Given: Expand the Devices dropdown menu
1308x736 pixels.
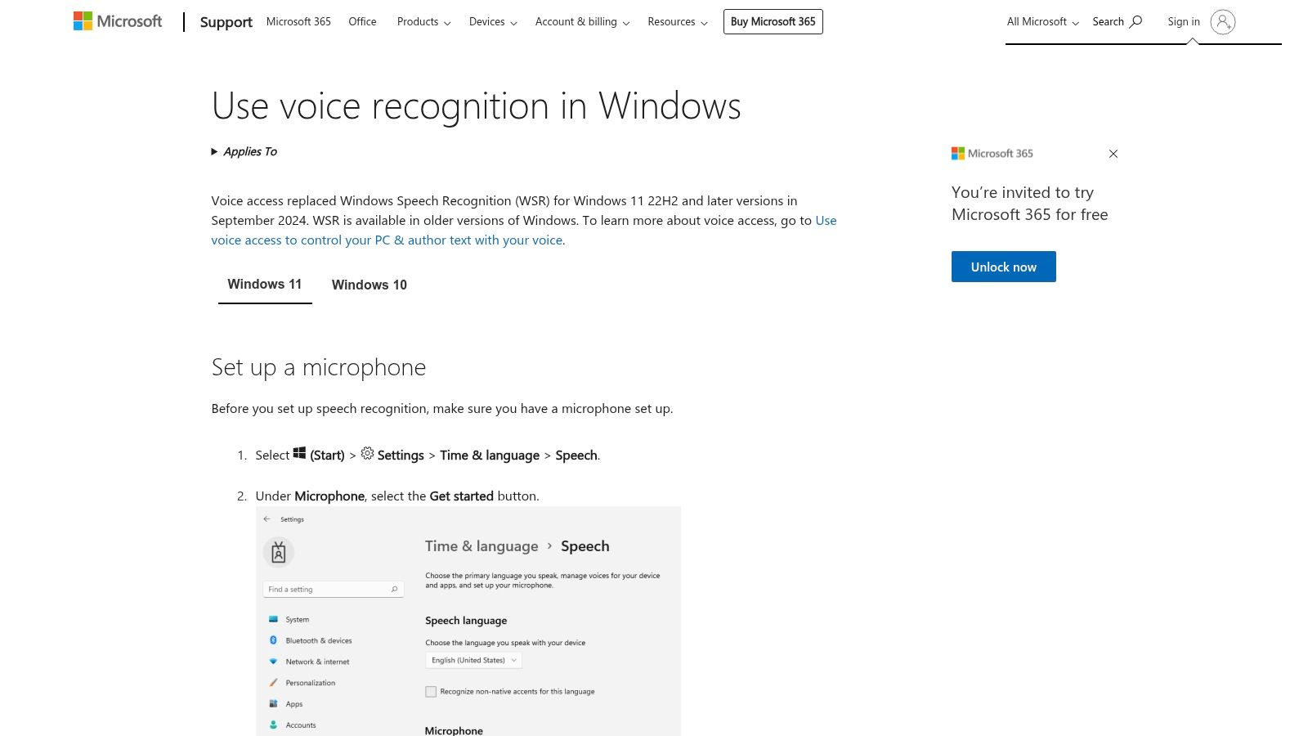Looking at the screenshot, I should [x=493, y=22].
